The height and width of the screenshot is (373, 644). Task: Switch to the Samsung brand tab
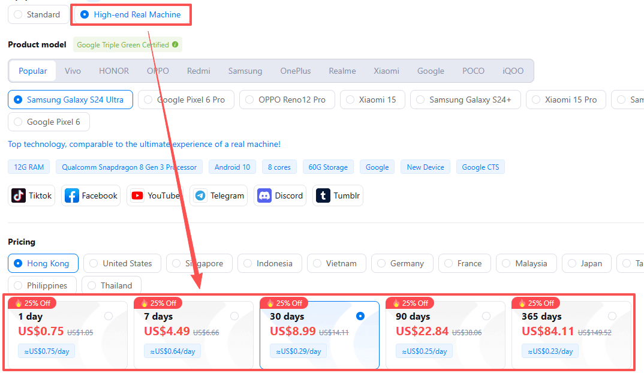pos(245,71)
